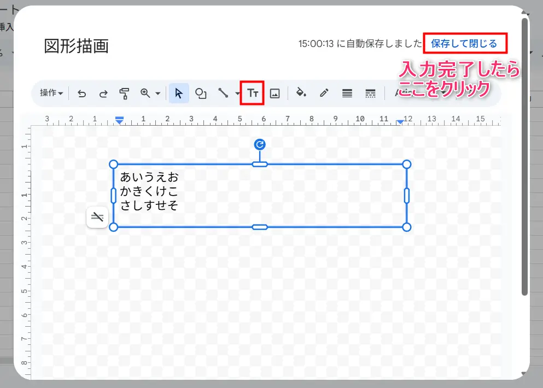
Task: Select the Line tool icon
Action: click(223, 93)
